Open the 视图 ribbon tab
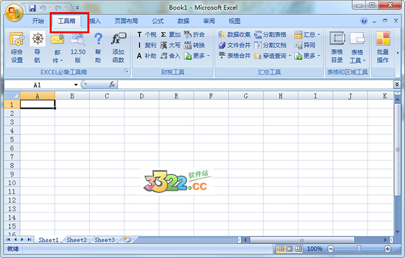The image size is (405, 258). [235, 21]
